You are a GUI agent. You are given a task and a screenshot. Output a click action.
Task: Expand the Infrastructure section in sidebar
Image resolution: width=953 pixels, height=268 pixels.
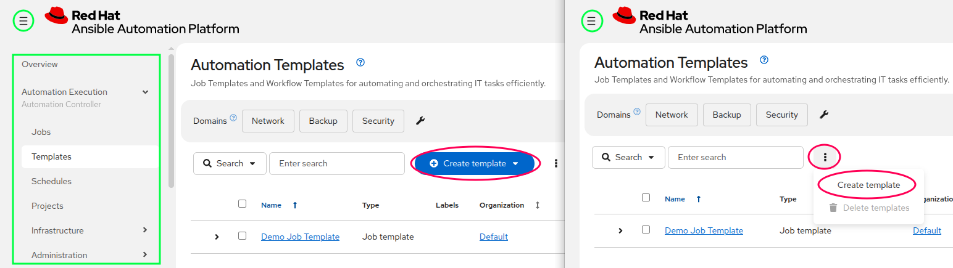[x=145, y=230]
